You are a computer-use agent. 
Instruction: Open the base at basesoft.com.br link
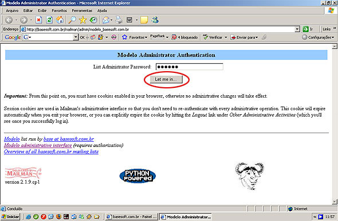point(69,139)
